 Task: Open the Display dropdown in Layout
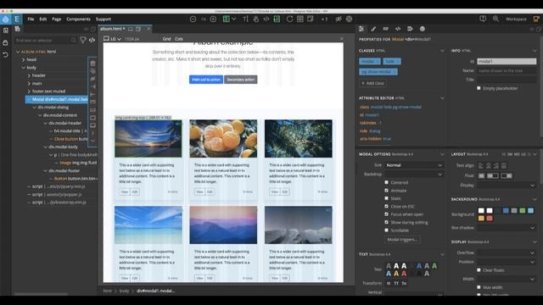[x=507, y=186]
